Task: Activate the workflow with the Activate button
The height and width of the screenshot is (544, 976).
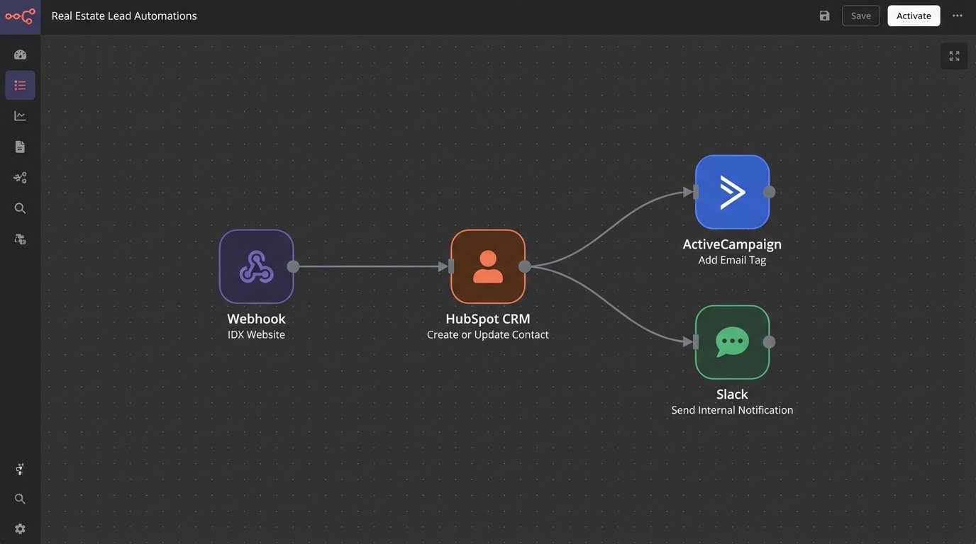Action: [914, 16]
